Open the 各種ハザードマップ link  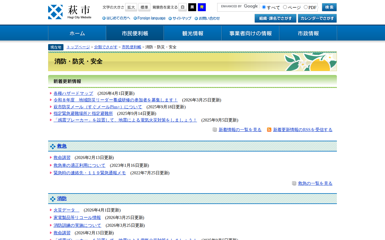(73, 93)
